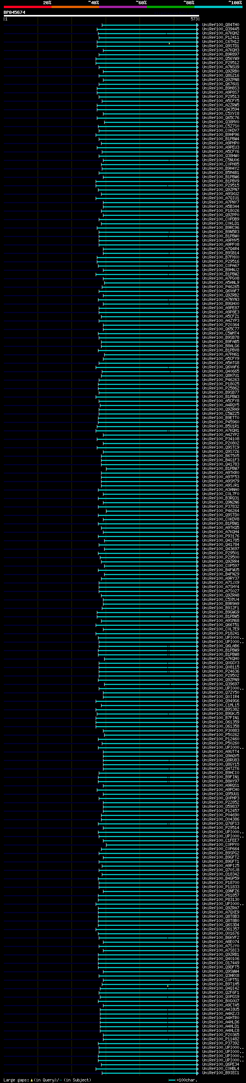Select the query name BP045674
246x1083 pixels.
tap(15, 12)
